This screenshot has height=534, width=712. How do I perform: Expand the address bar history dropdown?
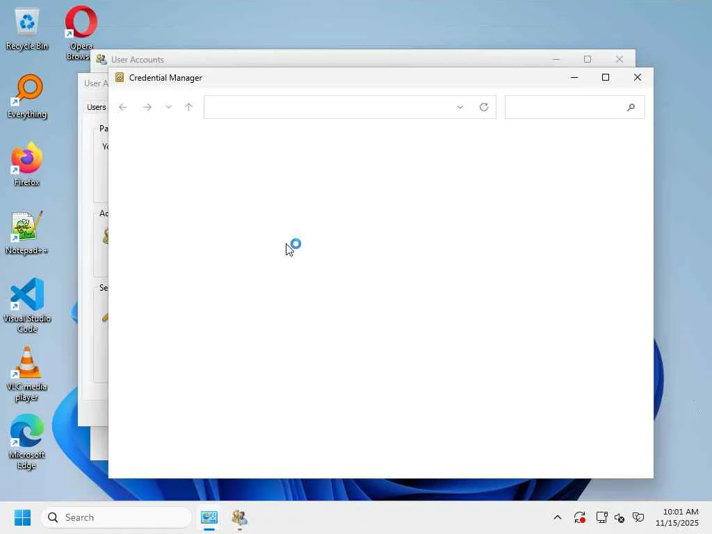460,107
